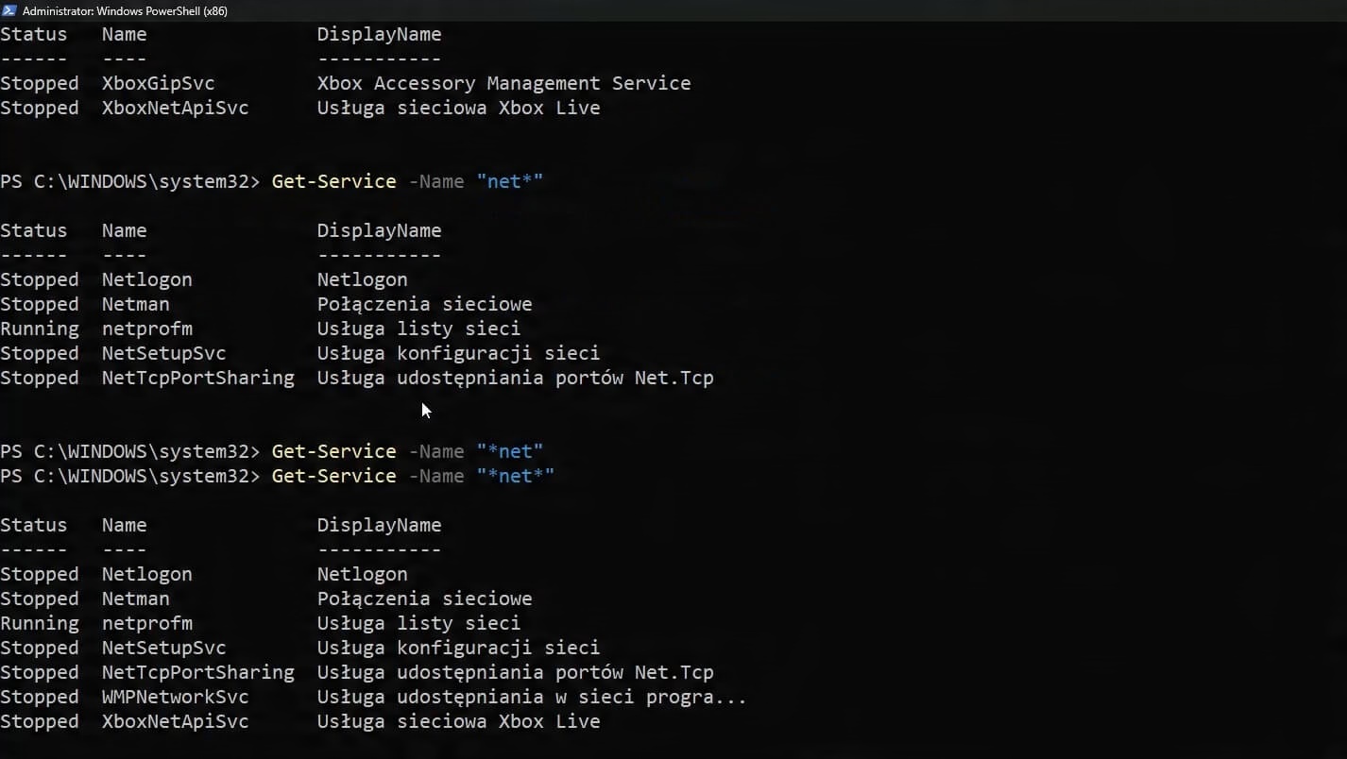Click the PowerShell icon in title bar
The image size is (1347, 759).
[9, 10]
